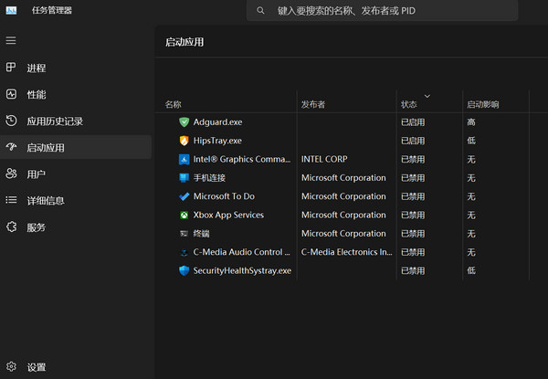Open the 详细信息 page
The height and width of the screenshot is (379, 548).
tap(76, 200)
